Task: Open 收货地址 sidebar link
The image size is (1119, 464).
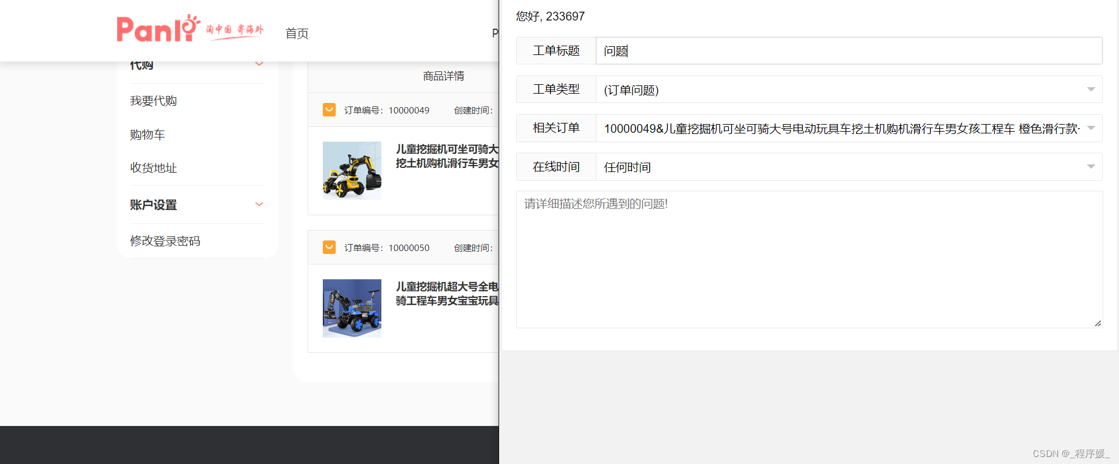Action: point(153,168)
